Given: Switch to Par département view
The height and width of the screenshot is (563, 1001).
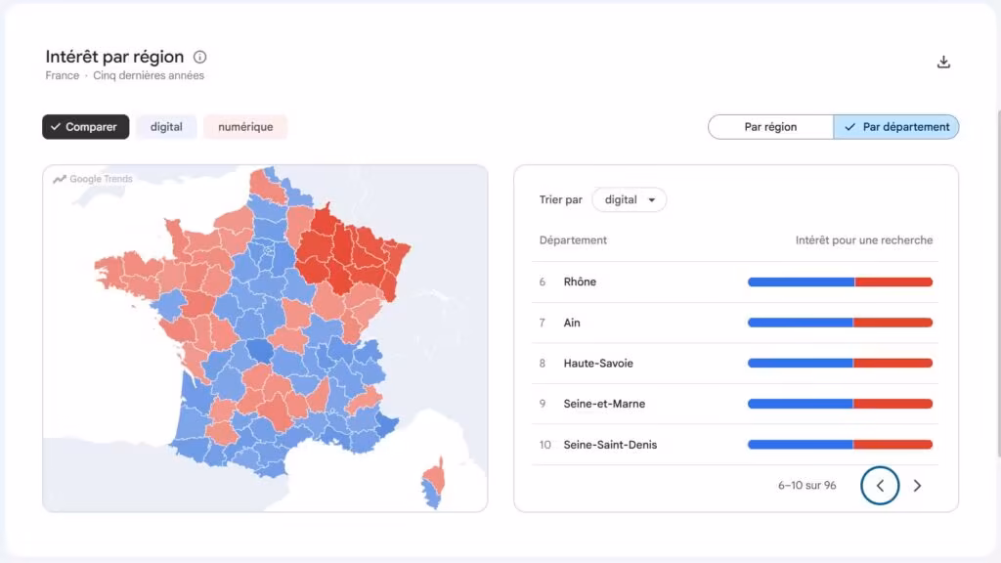Looking at the screenshot, I should (x=896, y=127).
